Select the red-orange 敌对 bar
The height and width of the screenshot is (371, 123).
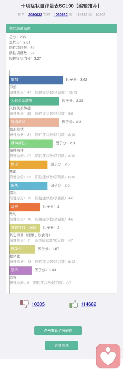tap(25, 207)
